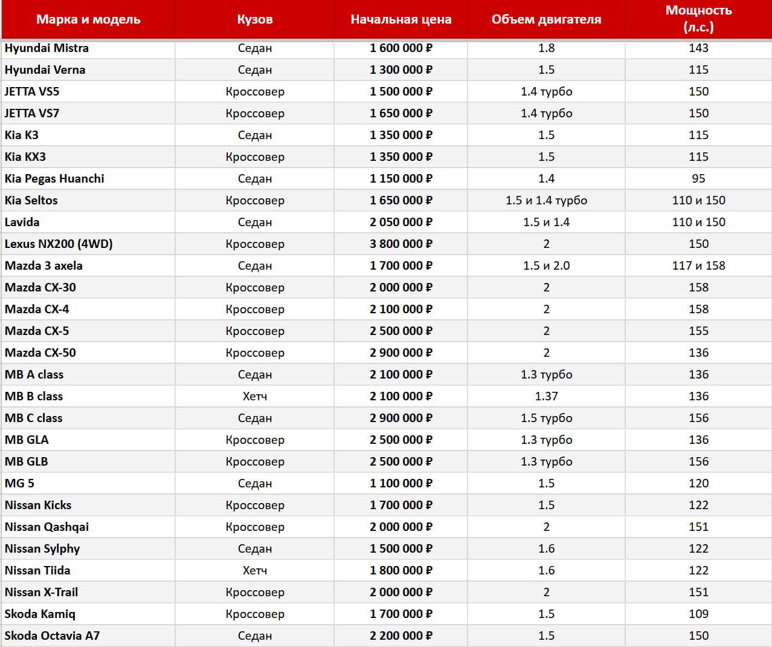
Task: Select the power value 95 cell
Action: (698, 179)
